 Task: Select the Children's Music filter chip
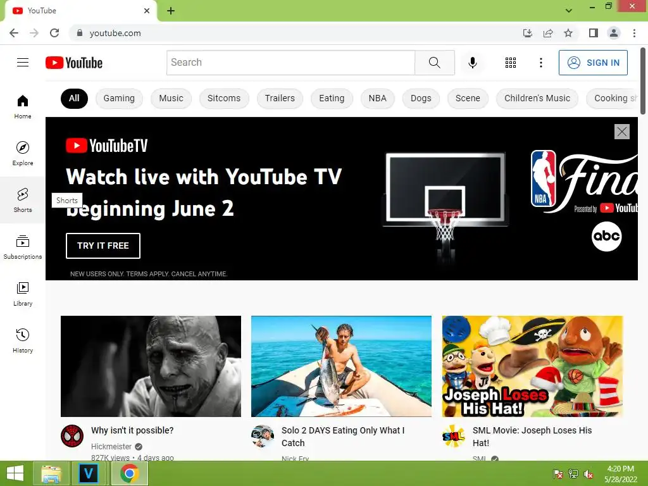pyautogui.click(x=537, y=98)
